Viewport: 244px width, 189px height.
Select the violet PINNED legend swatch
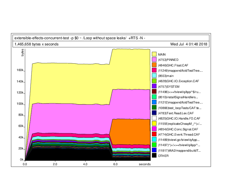154,59
